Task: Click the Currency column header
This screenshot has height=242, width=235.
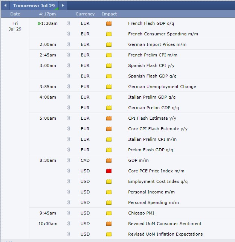Action: [x=85, y=14]
